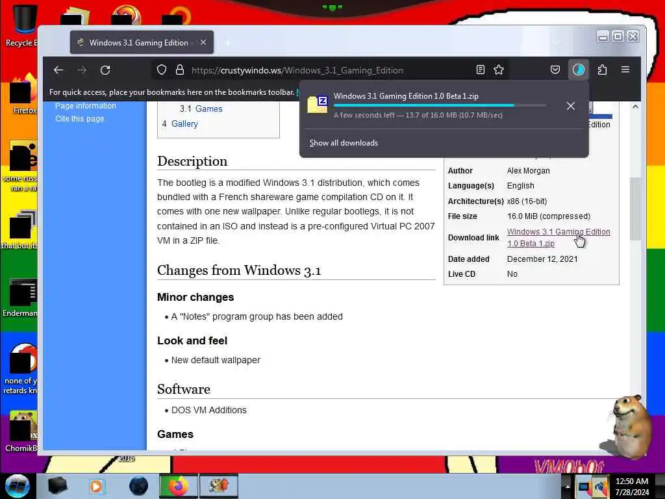Toggle reader view icon in the address bar
The width and height of the screenshot is (665, 499).
480,70
